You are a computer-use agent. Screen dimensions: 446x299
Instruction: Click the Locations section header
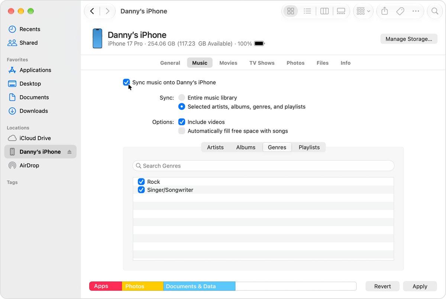(18, 128)
